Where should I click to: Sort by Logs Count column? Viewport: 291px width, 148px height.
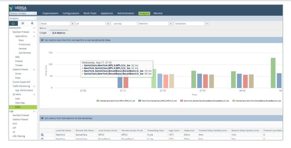pyautogui.click(x=175, y=130)
